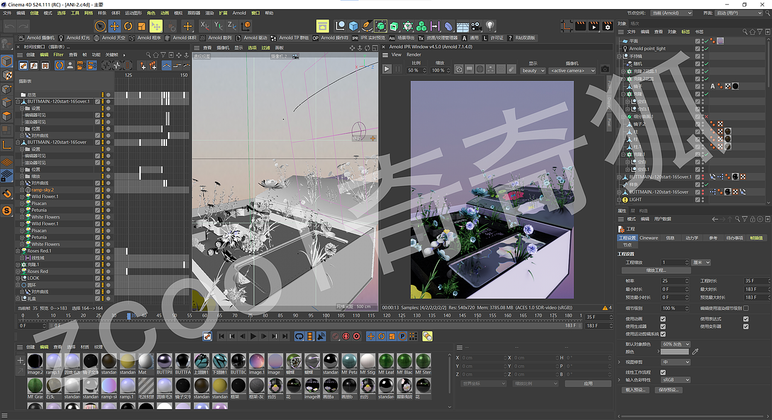The height and width of the screenshot is (420, 772).
Task: Click the 应用 button in coordinates panel
Action: coord(588,383)
